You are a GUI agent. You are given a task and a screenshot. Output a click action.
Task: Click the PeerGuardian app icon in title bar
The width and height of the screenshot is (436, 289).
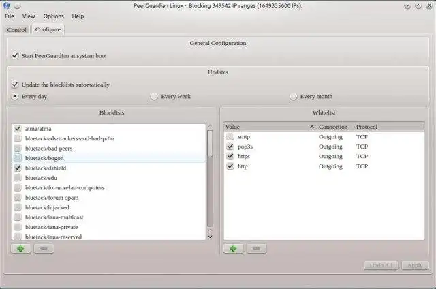point(6,5)
